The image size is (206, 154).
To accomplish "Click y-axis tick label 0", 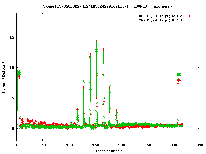I will [x=13, y=129].
